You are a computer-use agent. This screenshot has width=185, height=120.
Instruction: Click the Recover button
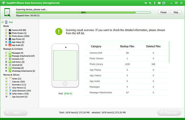tap(169, 113)
